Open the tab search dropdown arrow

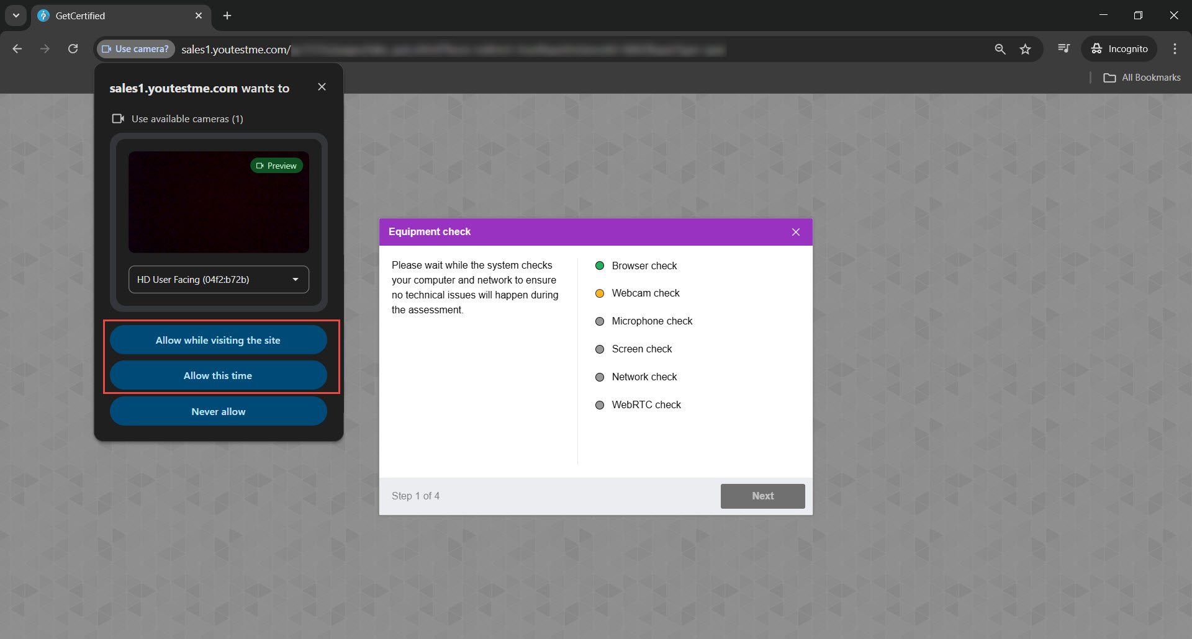[16, 16]
